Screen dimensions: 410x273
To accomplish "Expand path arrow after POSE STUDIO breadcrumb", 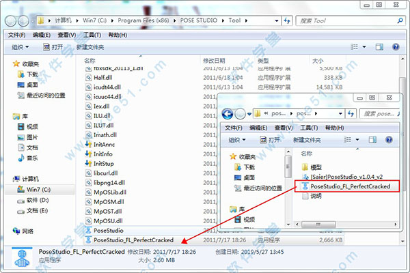I will [223, 20].
